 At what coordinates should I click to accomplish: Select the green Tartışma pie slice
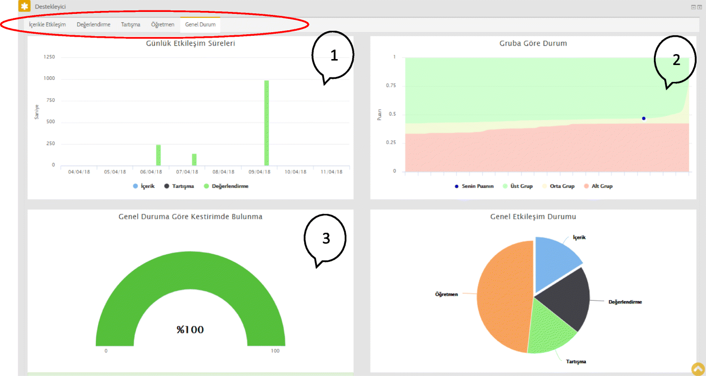click(548, 327)
